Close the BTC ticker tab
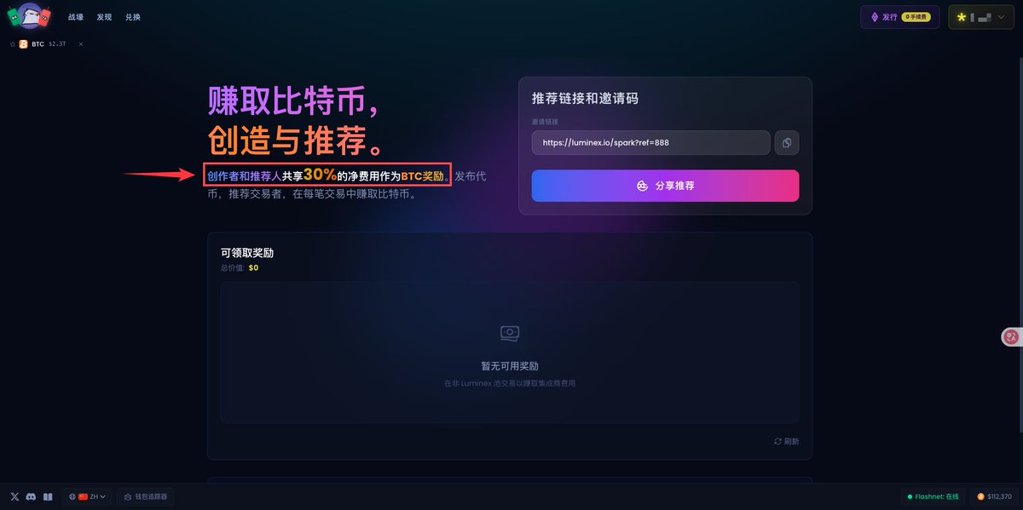1023x510 pixels. (x=81, y=44)
